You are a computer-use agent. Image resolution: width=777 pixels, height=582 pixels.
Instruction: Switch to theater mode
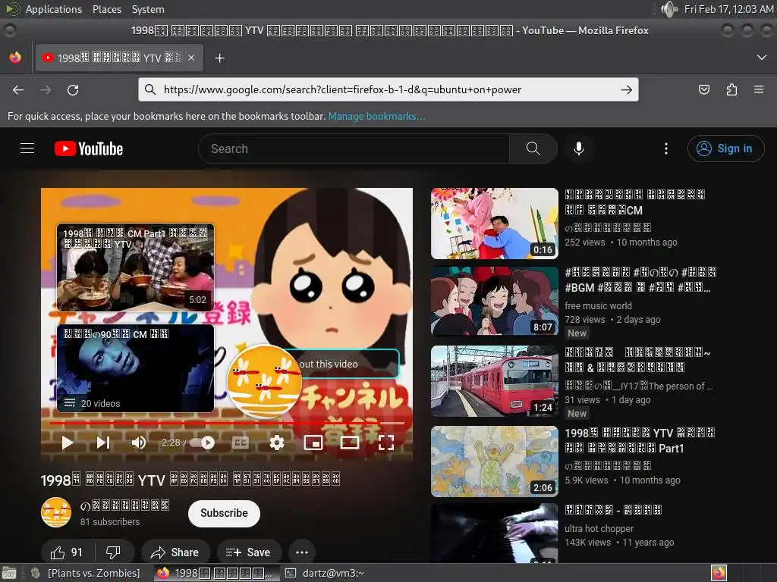[349, 443]
